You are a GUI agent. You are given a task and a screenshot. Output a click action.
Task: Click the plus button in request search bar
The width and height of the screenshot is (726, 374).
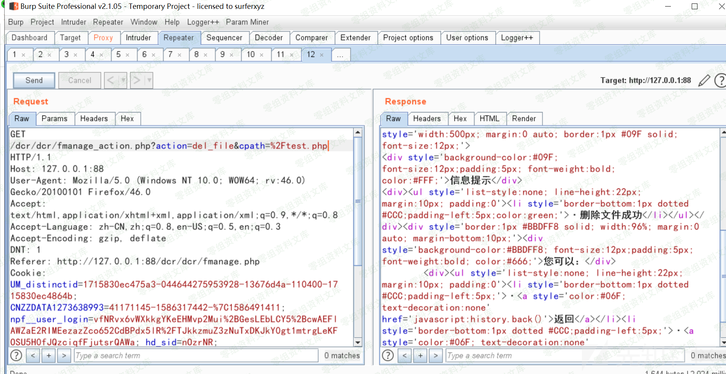(x=49, y=355)
